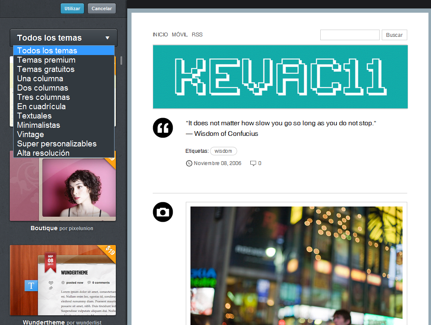Select the Una columna option
Screen dimensions: 431x325
40,79
